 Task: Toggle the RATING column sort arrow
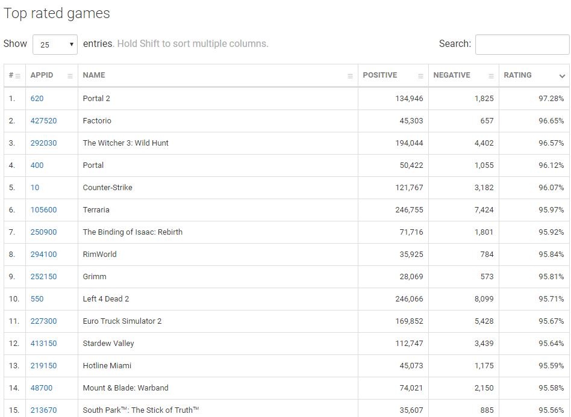tap(561, 76)
